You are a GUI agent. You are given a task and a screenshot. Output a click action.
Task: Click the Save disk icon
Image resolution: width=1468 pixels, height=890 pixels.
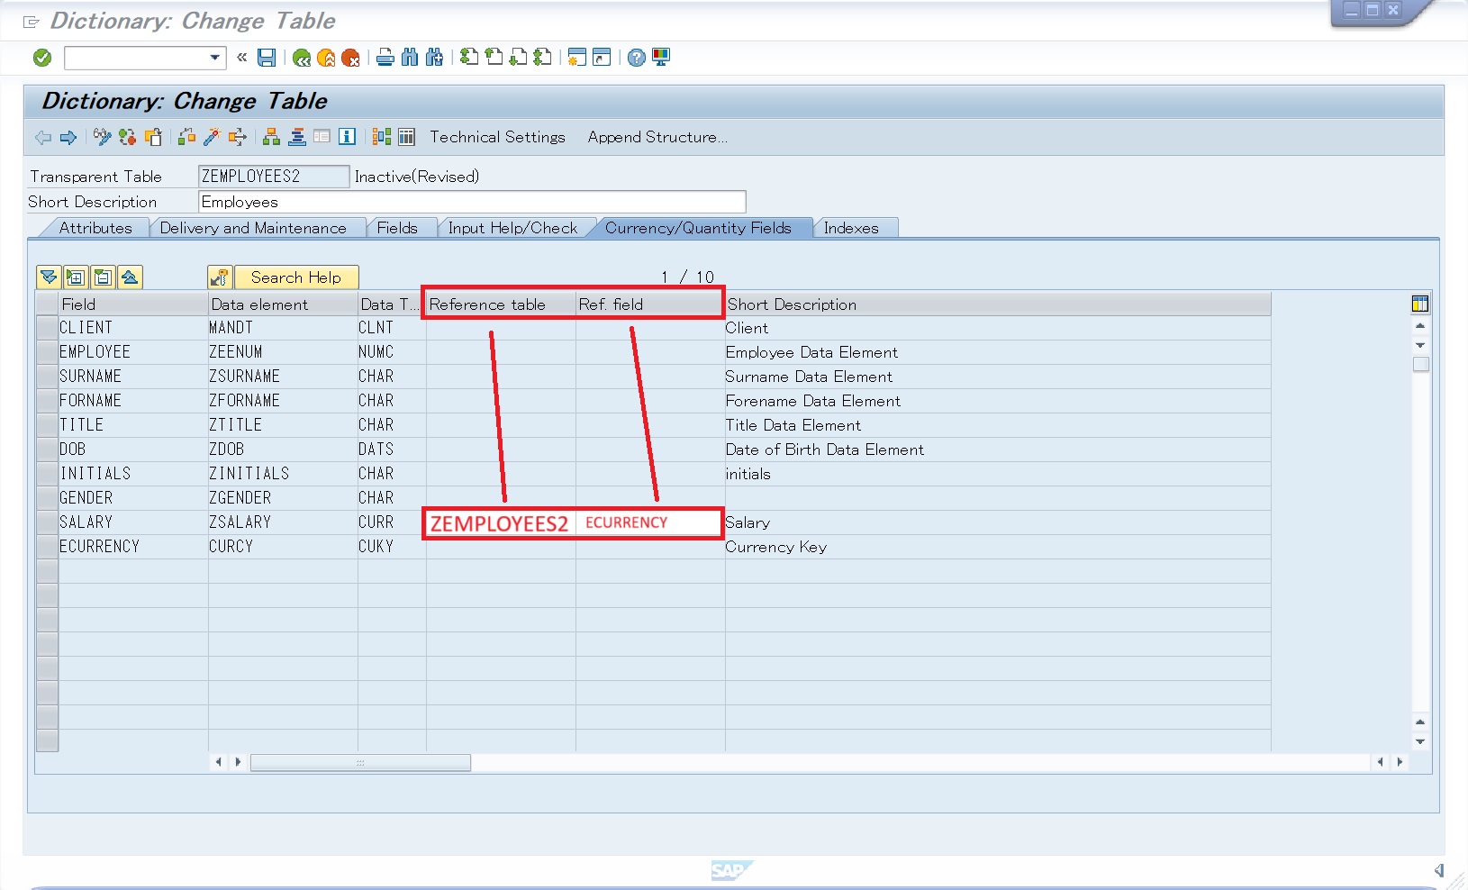pos(267,58)
